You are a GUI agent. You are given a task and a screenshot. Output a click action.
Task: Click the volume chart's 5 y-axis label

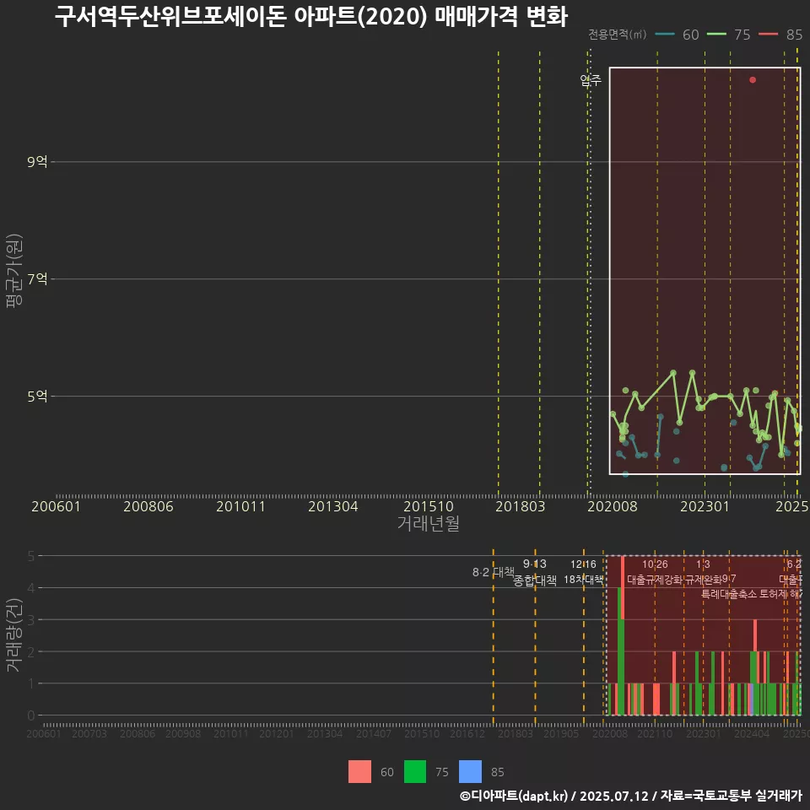click(x=31, y=556)
